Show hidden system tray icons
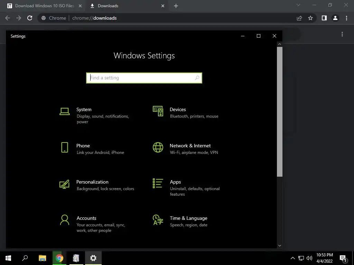354x265 pixels. click(x=292, y=258)
